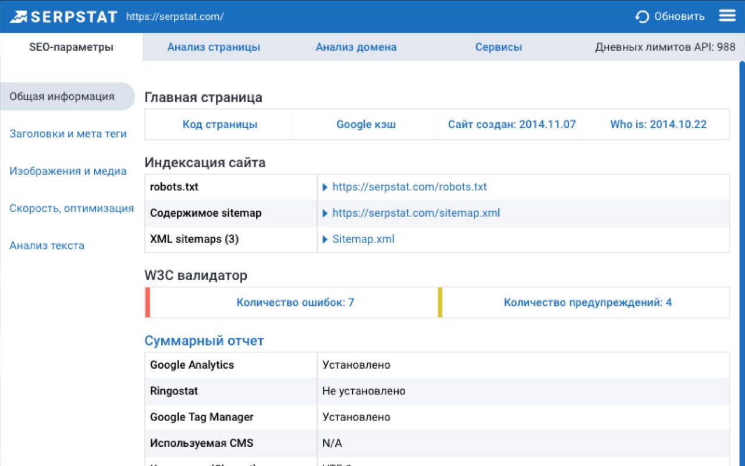745x466 pixels.
Task: Go to Изображения и медиа section
Action: click(68, 171)
